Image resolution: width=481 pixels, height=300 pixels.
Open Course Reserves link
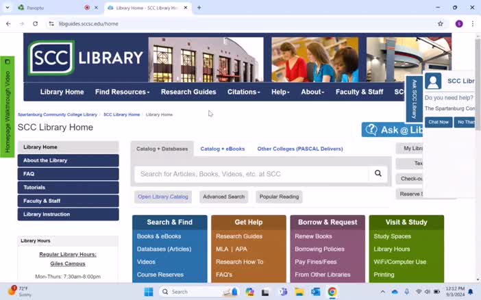[160, 275]
